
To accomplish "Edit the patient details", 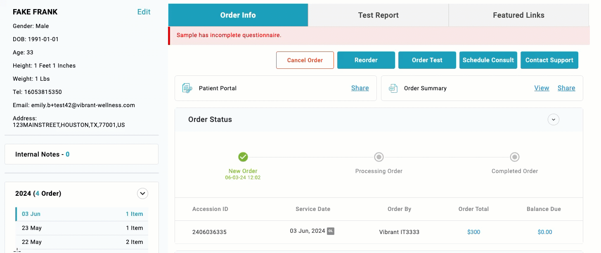I will [144, 12].
